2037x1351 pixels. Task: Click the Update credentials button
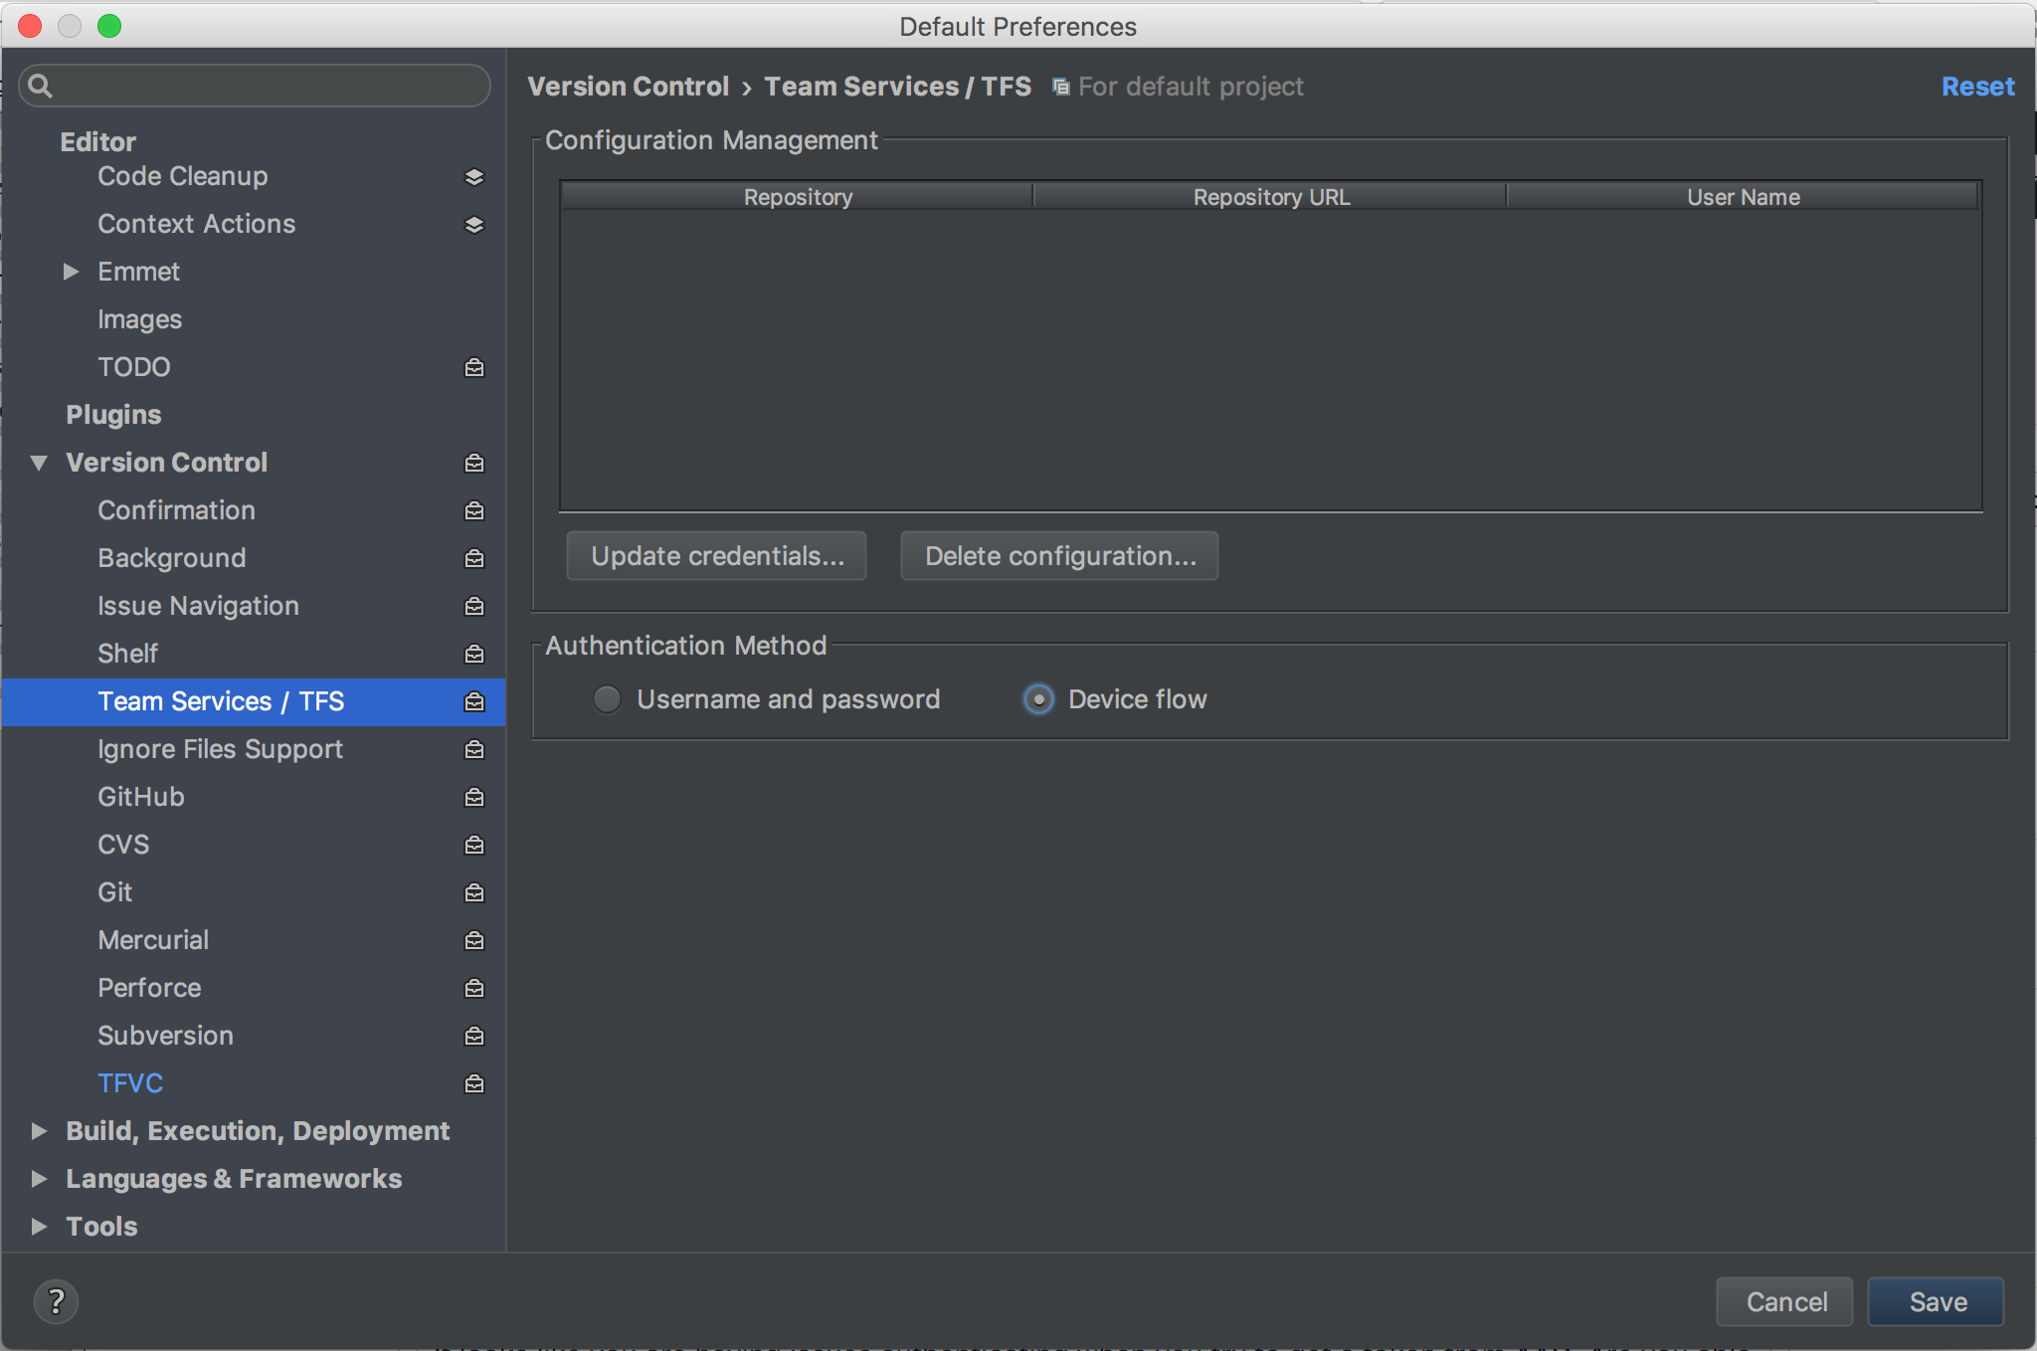pos(715,555)
